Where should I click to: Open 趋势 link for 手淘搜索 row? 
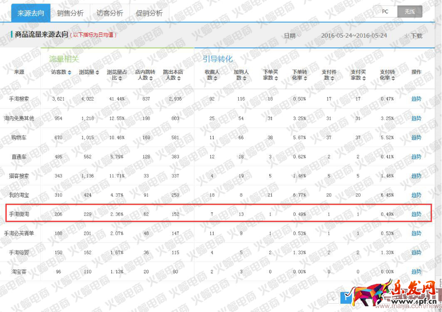[416, 99]
